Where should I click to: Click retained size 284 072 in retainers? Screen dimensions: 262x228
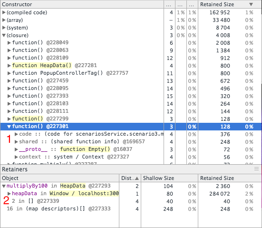click(x=220, y=194)
